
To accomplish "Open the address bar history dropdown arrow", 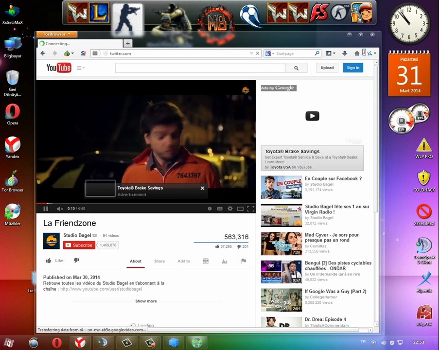I will (x=251, y=53).
